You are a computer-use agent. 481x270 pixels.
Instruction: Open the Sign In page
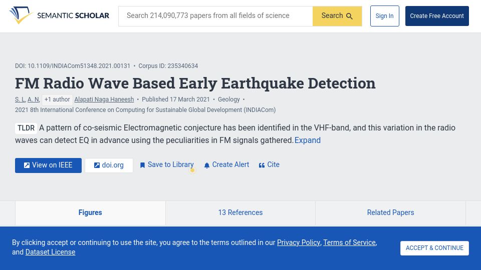[x=384, y=16]
